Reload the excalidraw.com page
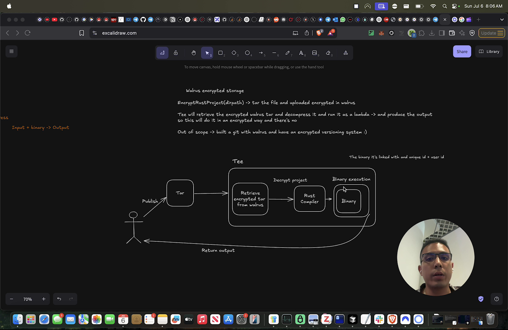The width and height of the screenshot is (508, 330). 28,33
